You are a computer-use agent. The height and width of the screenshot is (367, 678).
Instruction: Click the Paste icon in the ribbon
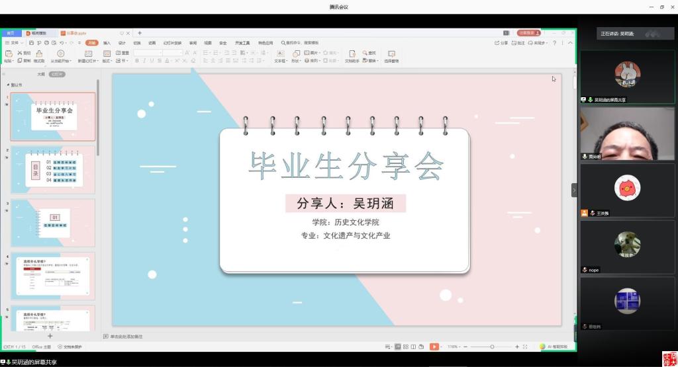click(9, 54)
